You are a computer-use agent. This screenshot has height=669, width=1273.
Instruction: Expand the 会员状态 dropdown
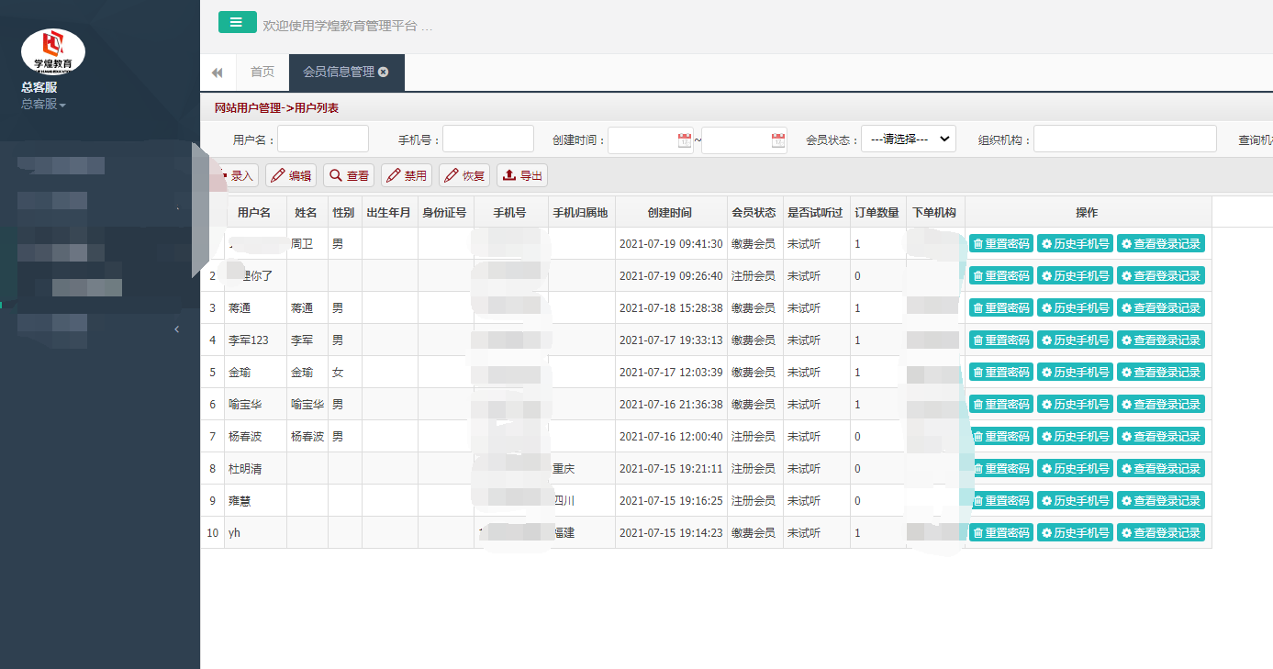coord(908,139)
